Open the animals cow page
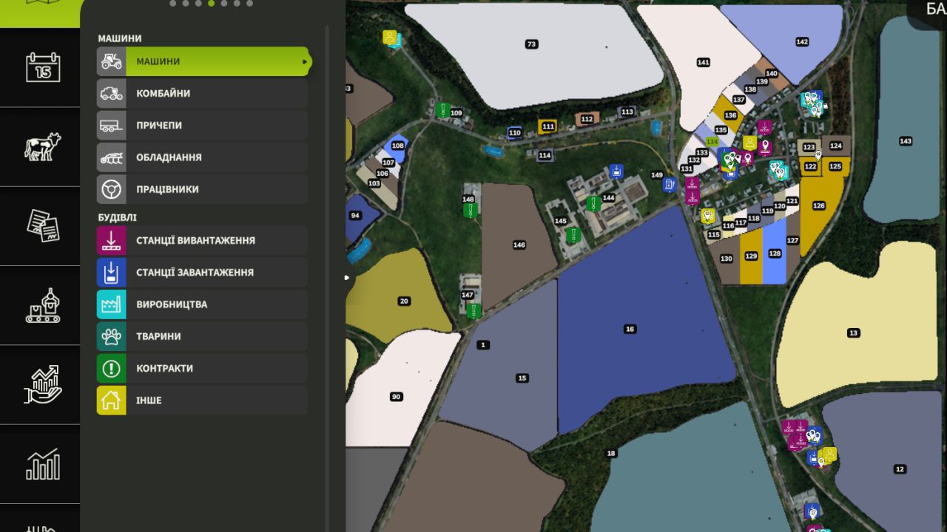This screenshot has width=947, height=532. click(42, 146)
